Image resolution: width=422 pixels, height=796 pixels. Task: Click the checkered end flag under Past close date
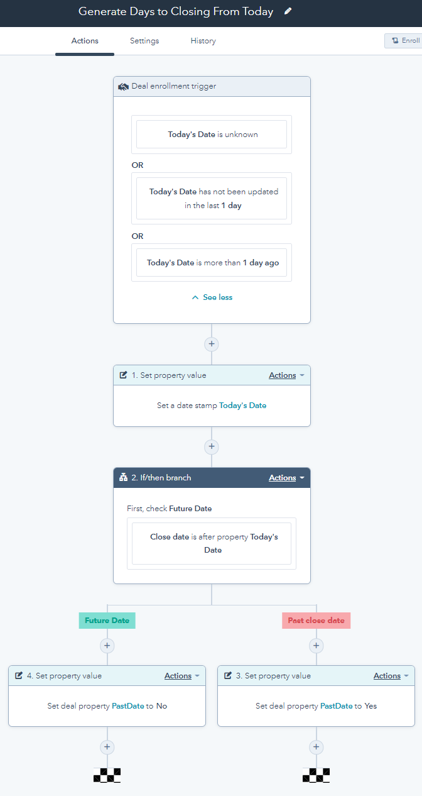click(x=316, y=775)
